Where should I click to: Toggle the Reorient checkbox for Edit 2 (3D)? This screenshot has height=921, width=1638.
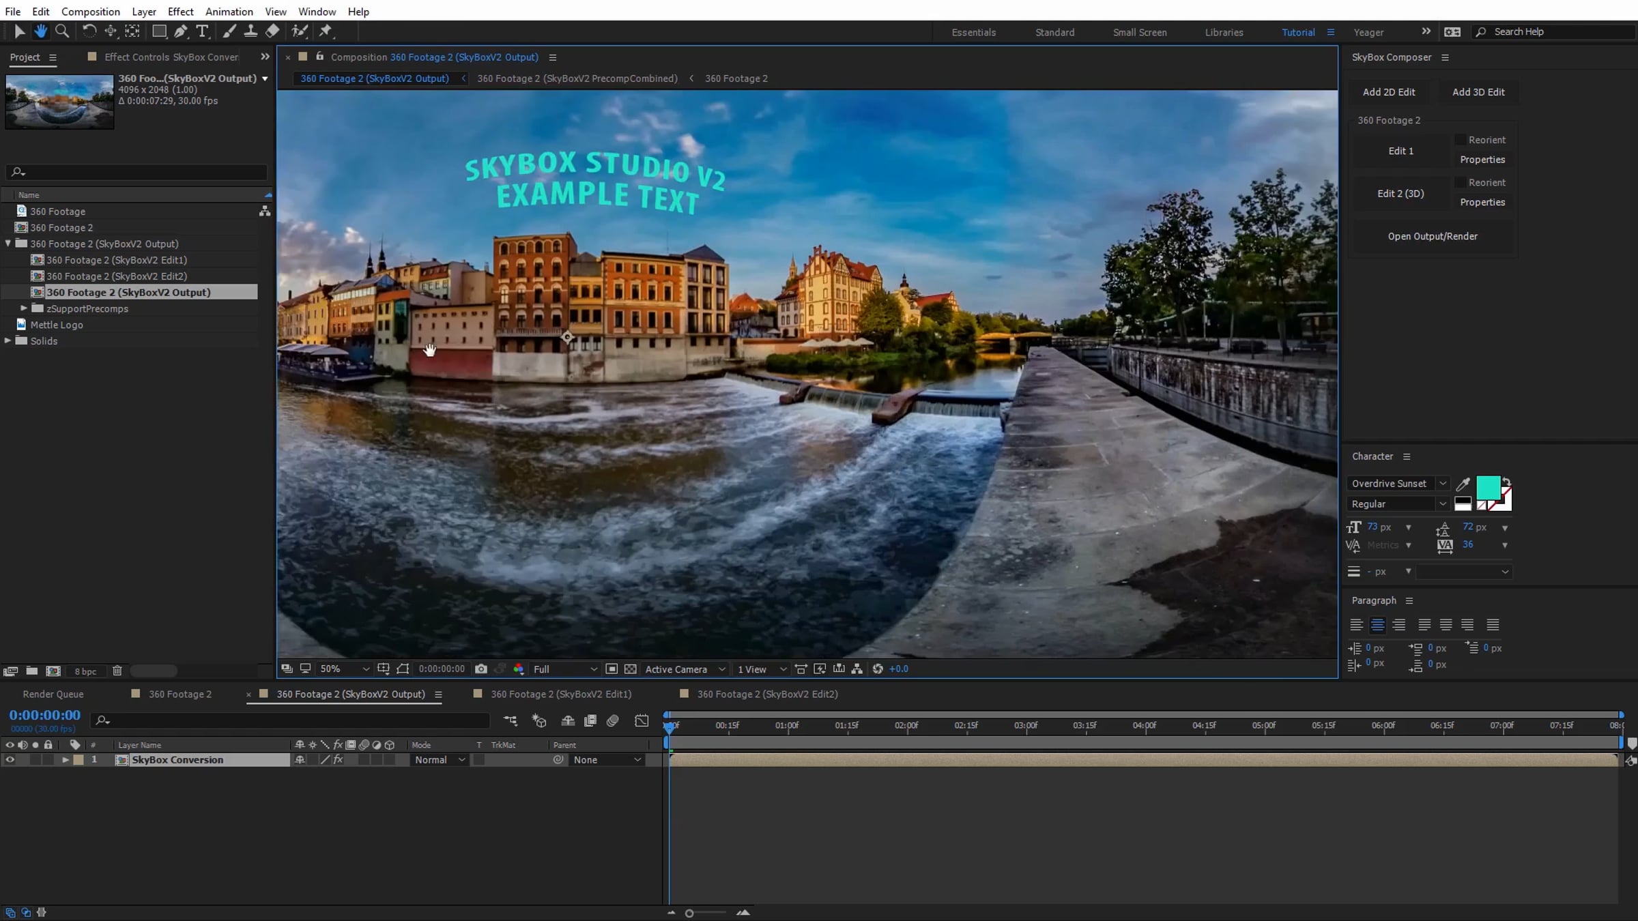click(x=1460, y=183)
